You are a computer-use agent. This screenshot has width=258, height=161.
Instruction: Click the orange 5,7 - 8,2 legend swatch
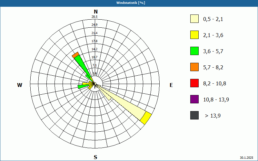(x=194, y=67)
